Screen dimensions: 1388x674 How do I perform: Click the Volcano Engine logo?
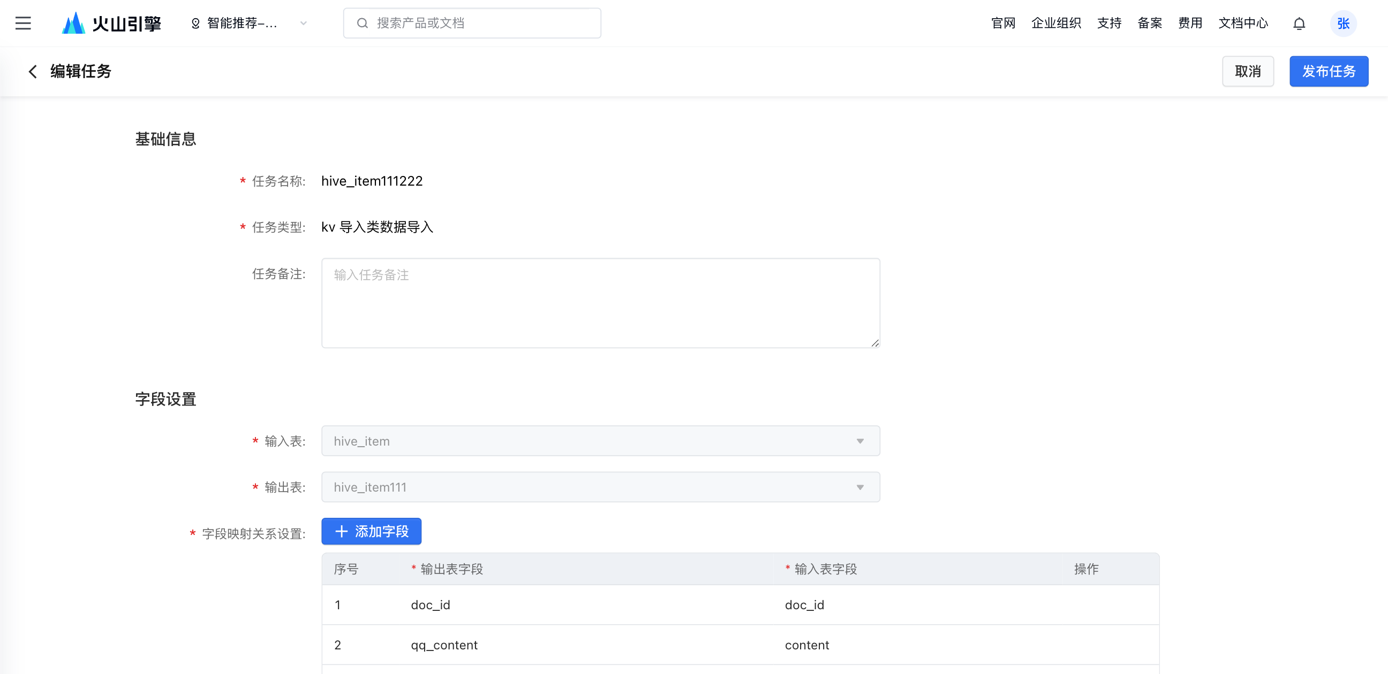click(x=111, y=23)
